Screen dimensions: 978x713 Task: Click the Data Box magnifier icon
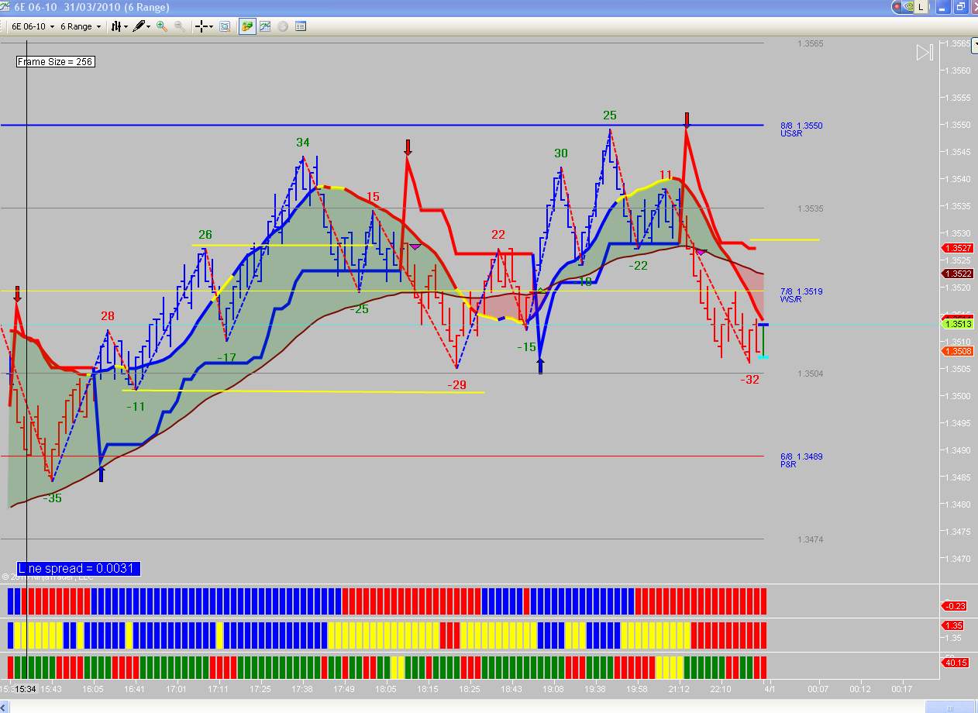[225, 26]
